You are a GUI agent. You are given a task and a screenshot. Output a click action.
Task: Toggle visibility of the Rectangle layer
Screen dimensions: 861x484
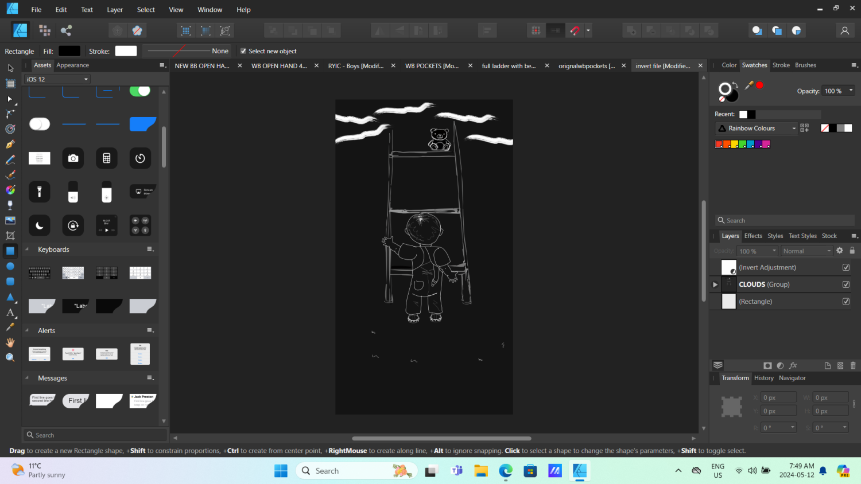coord(846,302)
